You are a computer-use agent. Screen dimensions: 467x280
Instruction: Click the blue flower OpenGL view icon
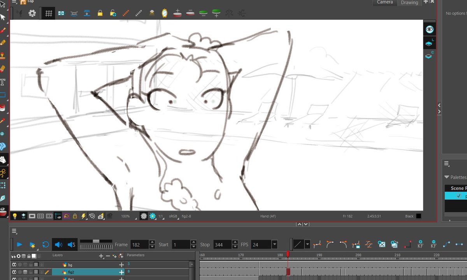153,216
